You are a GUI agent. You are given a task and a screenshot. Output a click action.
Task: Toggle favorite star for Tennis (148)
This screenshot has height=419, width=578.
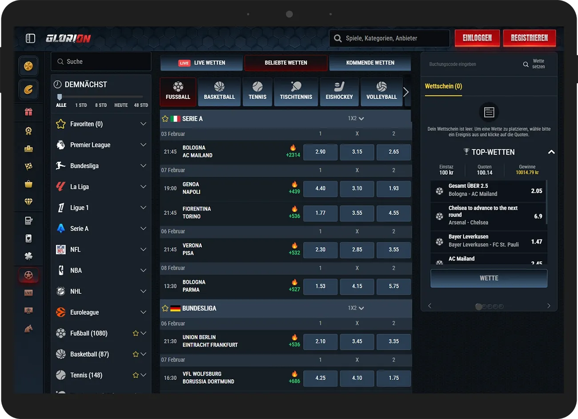click(136, 375)
